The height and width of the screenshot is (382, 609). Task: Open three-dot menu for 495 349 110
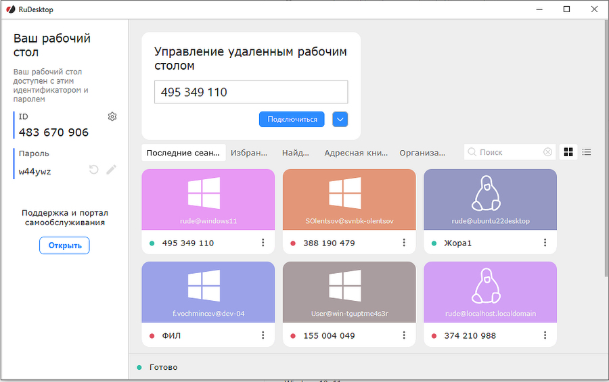click(x=263, y=243)
